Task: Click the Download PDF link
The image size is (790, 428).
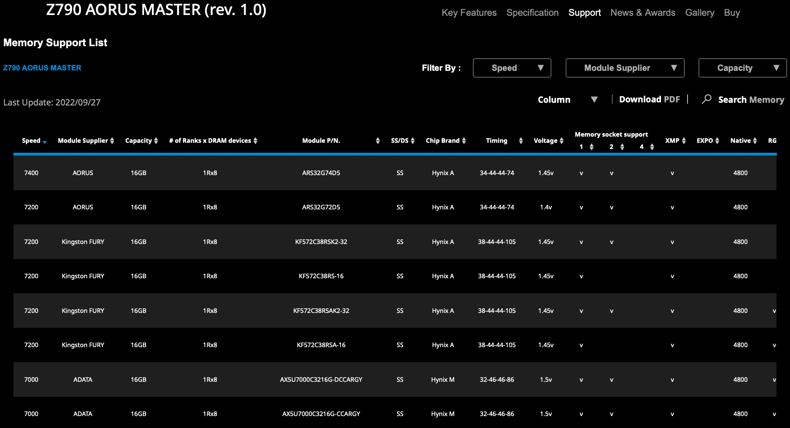Action: click(x=649, y=100)
